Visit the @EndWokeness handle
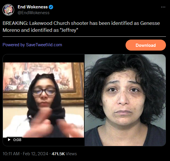The width and height of the screenshot is (170, 161). coord(33,13)
